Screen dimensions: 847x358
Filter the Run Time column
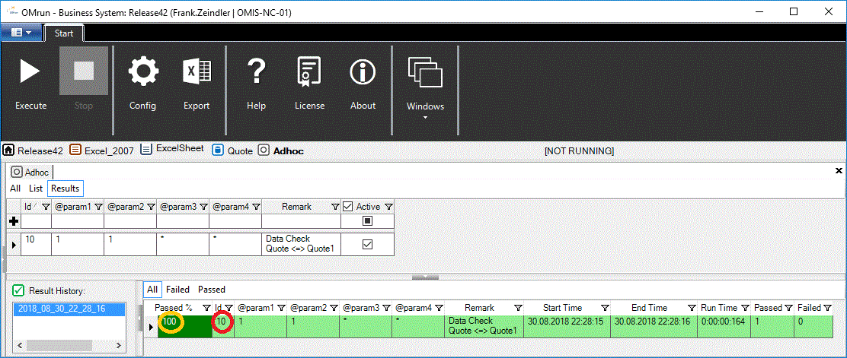tap(747, 308)
